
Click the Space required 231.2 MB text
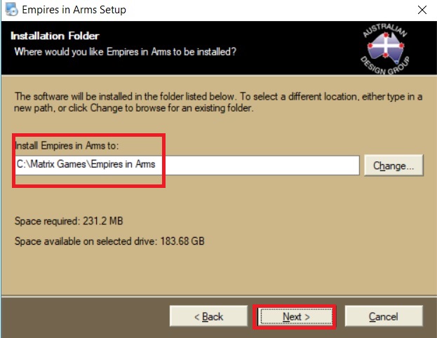(69, 221)
